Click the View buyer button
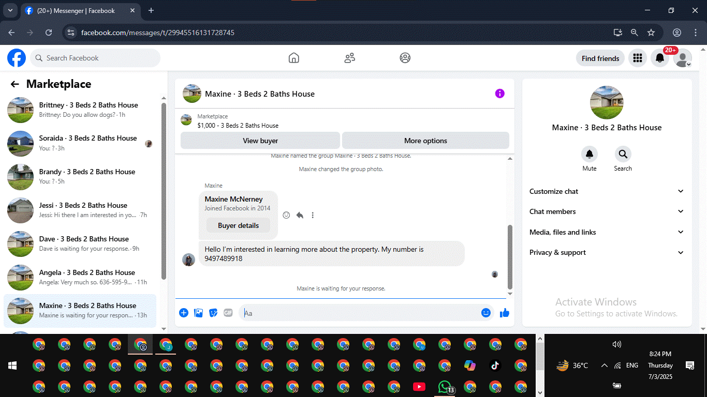 point(260,141)
